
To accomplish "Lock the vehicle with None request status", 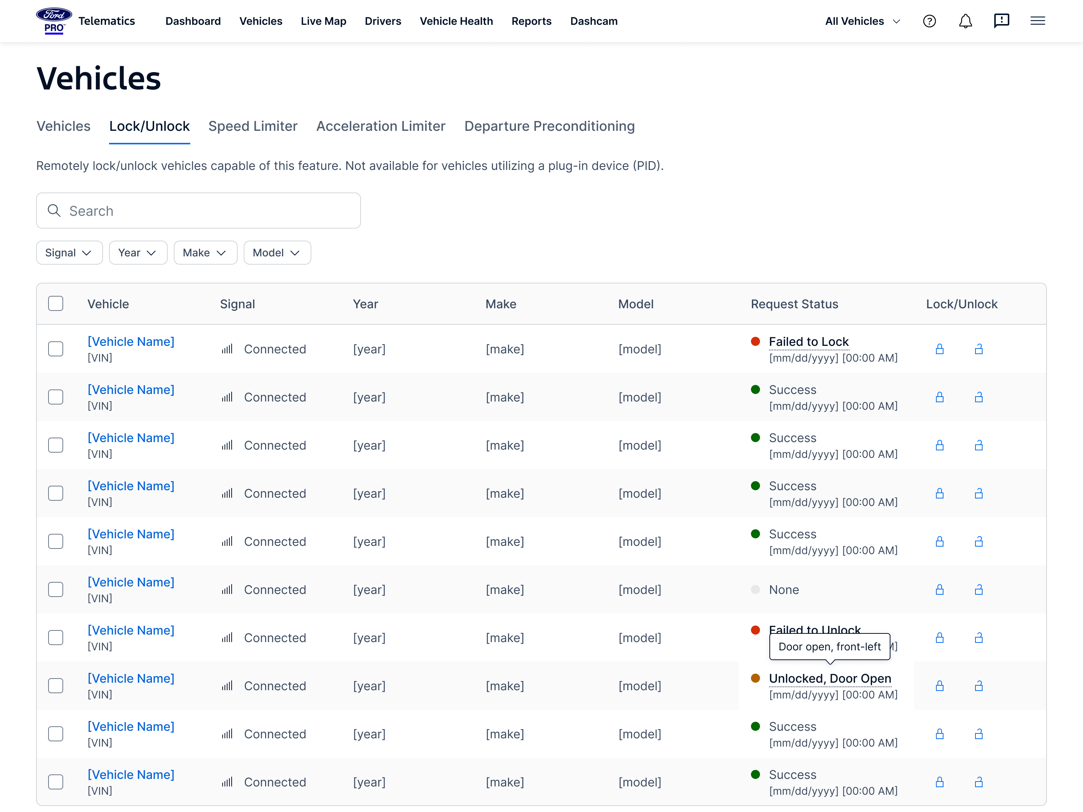I will (940, 589).
